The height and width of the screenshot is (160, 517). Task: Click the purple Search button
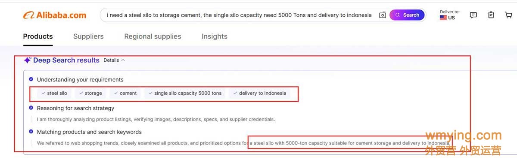point(407,15)
